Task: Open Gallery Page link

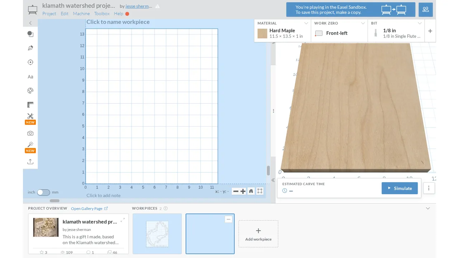Action: click(x=89, y=209)
